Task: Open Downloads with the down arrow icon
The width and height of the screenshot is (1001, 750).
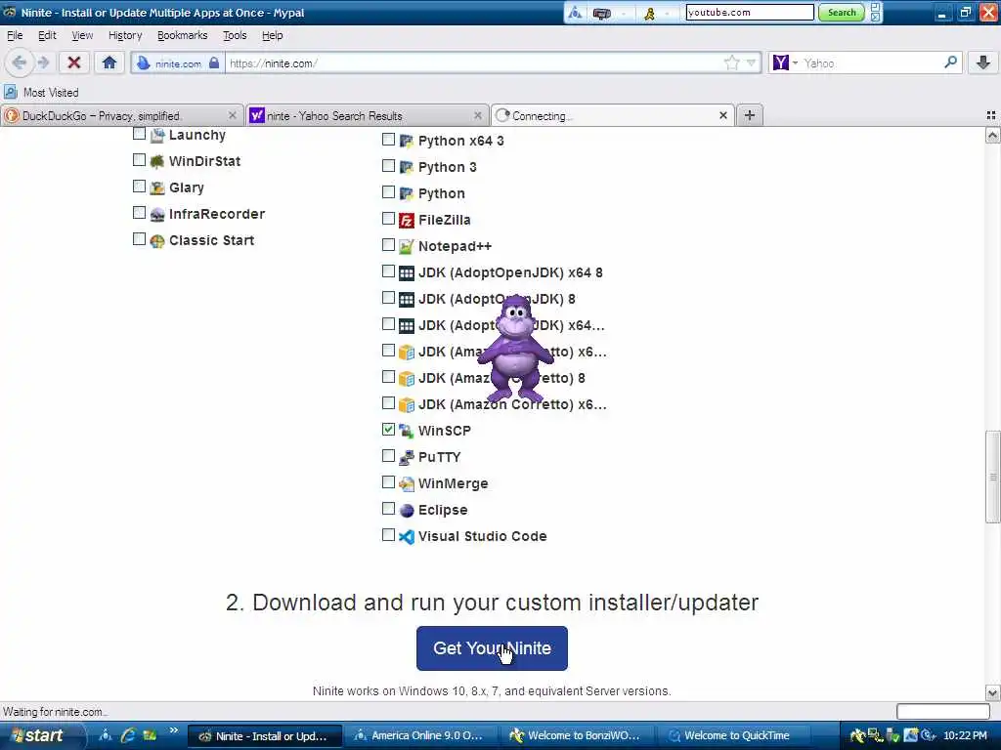Action: [x=983, y=62]
